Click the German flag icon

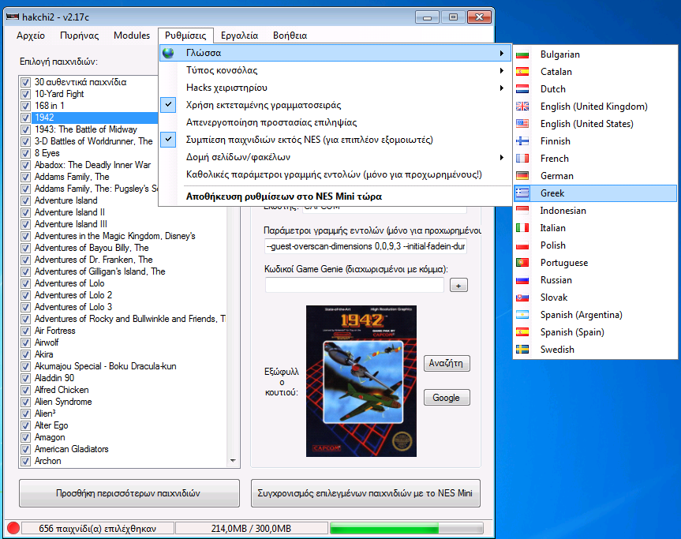(522, 176)
